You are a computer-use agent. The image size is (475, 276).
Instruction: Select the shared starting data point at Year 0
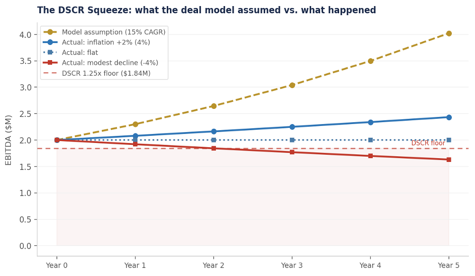click(57, 140)
